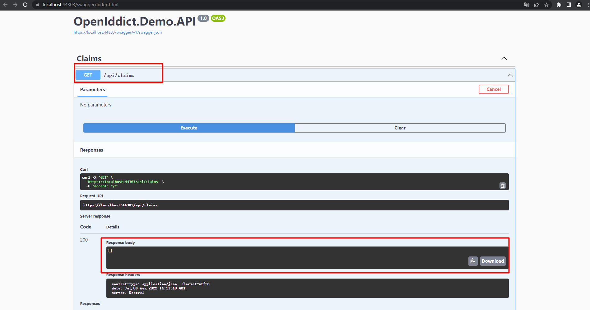590x310 pixels.
Task: Cancel the try-it-out mode
Action: [x=494, y=89]
